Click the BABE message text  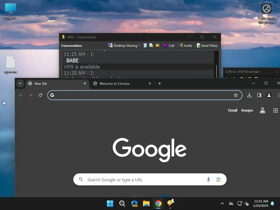pyautogui.click(x=72, y=60)
